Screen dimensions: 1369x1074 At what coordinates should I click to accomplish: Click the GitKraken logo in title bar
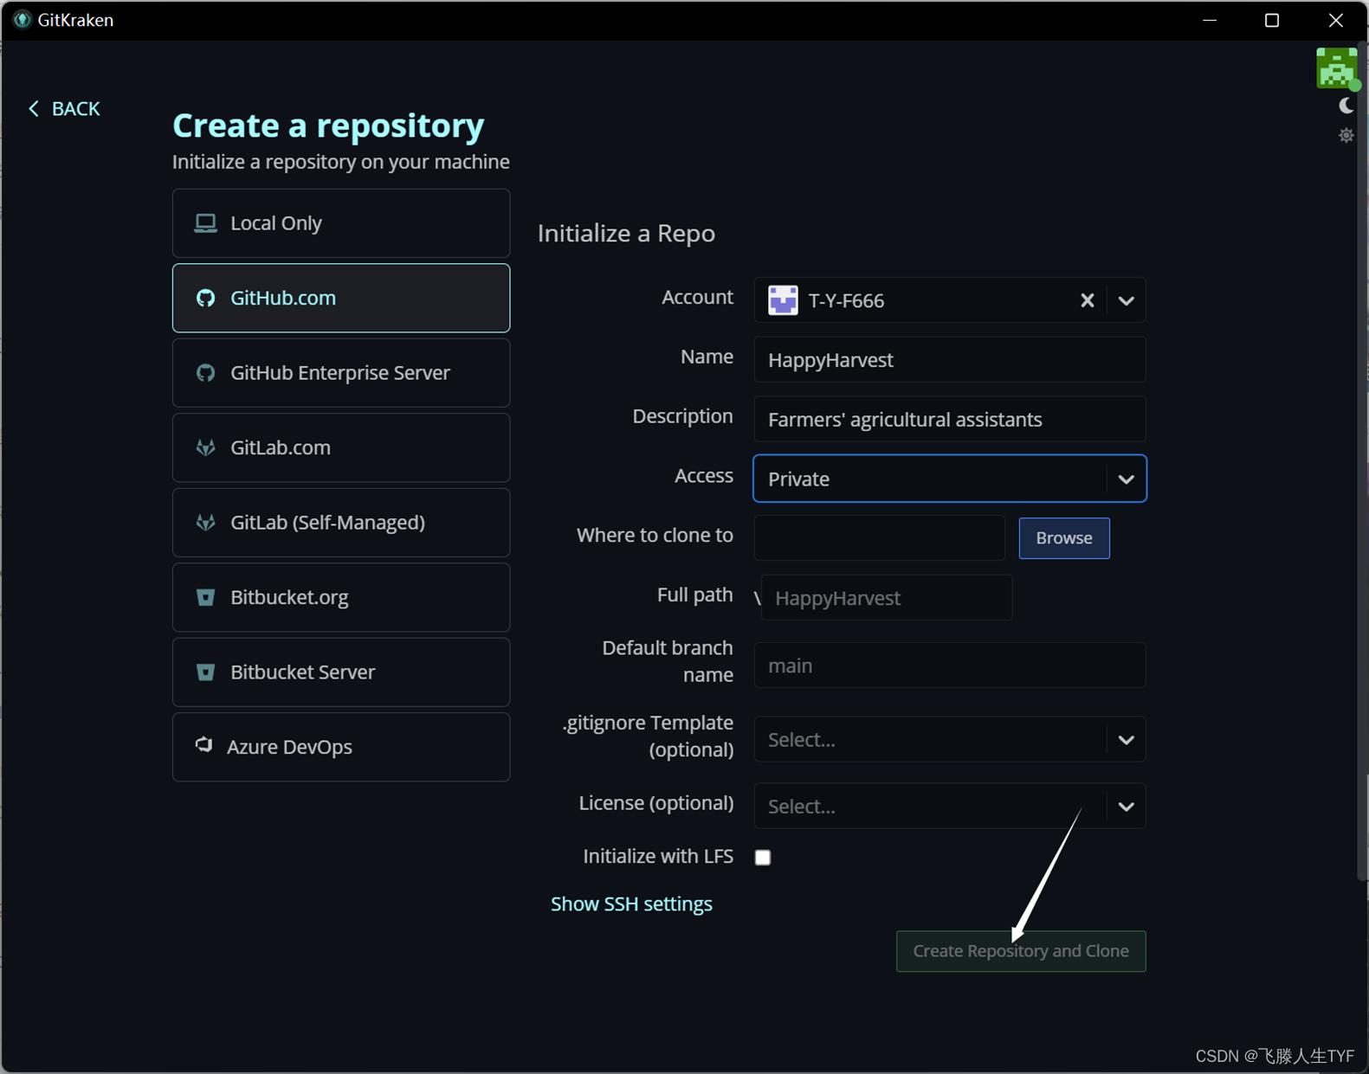click(23, 20)
